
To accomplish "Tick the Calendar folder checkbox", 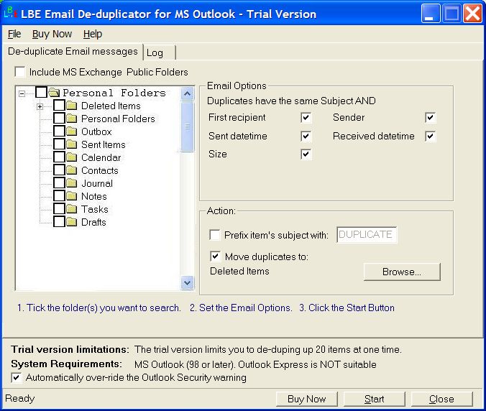I will (x=59, y=157).
